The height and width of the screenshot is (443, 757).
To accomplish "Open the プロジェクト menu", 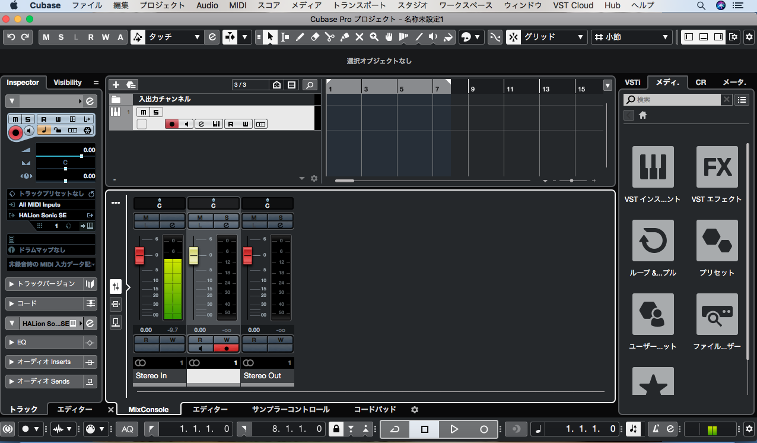I will coord(162,5).
